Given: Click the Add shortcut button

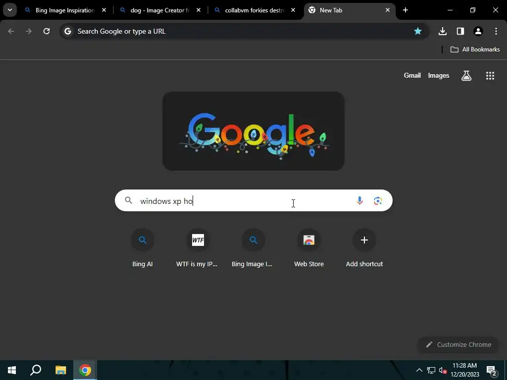Looking at the screenshot, I should click(x=364, y=248).
